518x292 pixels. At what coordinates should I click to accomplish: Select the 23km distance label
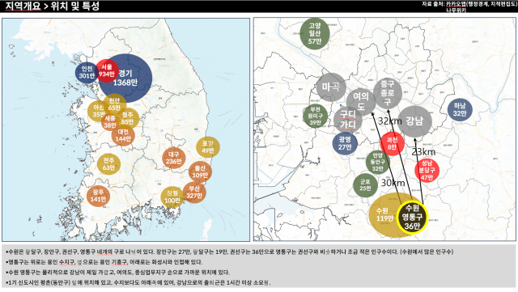pyautogui.click(x=423, y=152)
